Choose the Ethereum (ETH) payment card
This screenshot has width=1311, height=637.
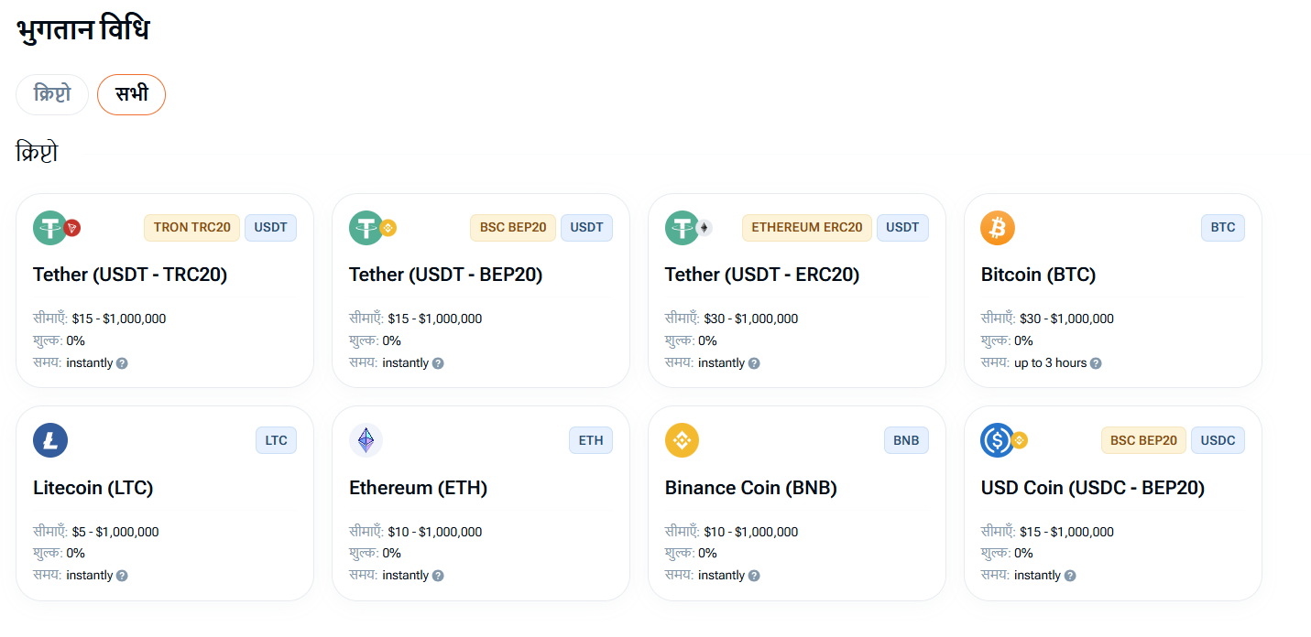481,503
